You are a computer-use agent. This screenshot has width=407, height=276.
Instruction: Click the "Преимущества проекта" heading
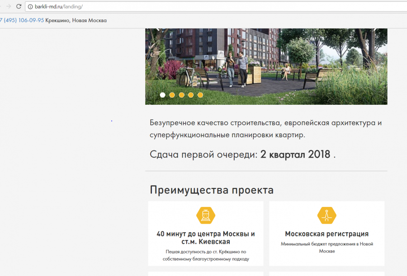coord(212,190)
